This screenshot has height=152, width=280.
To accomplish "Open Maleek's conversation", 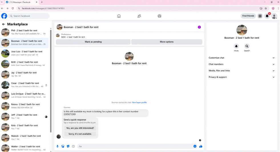I will click(x=25, y=138).
